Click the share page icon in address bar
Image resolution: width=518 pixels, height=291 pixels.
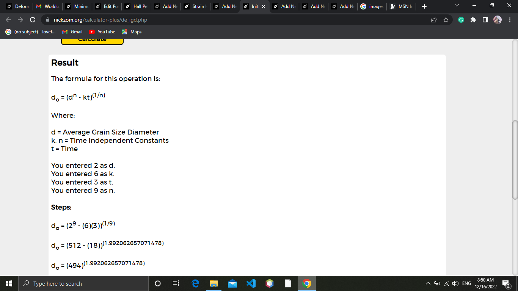click(x=434, y=20)
